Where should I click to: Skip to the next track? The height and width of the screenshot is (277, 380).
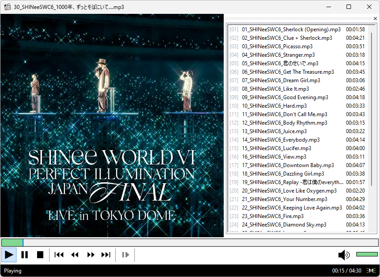[106, 255]
